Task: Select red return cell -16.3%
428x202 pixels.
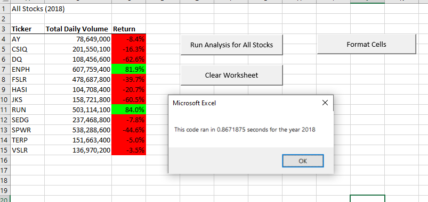Action: pos(128,49)
